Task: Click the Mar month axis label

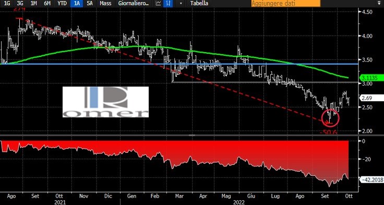Action: [x=179, y=196]
